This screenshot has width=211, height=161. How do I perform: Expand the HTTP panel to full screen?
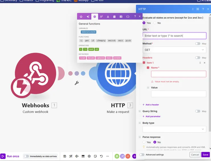pyautogui.click(x=198, y=9)
